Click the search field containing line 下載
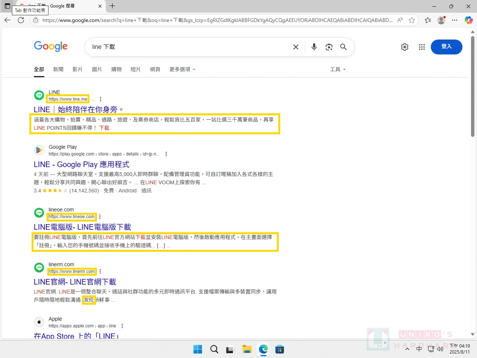This screenshot has height=358, width=477. click(x=190, y=47)
